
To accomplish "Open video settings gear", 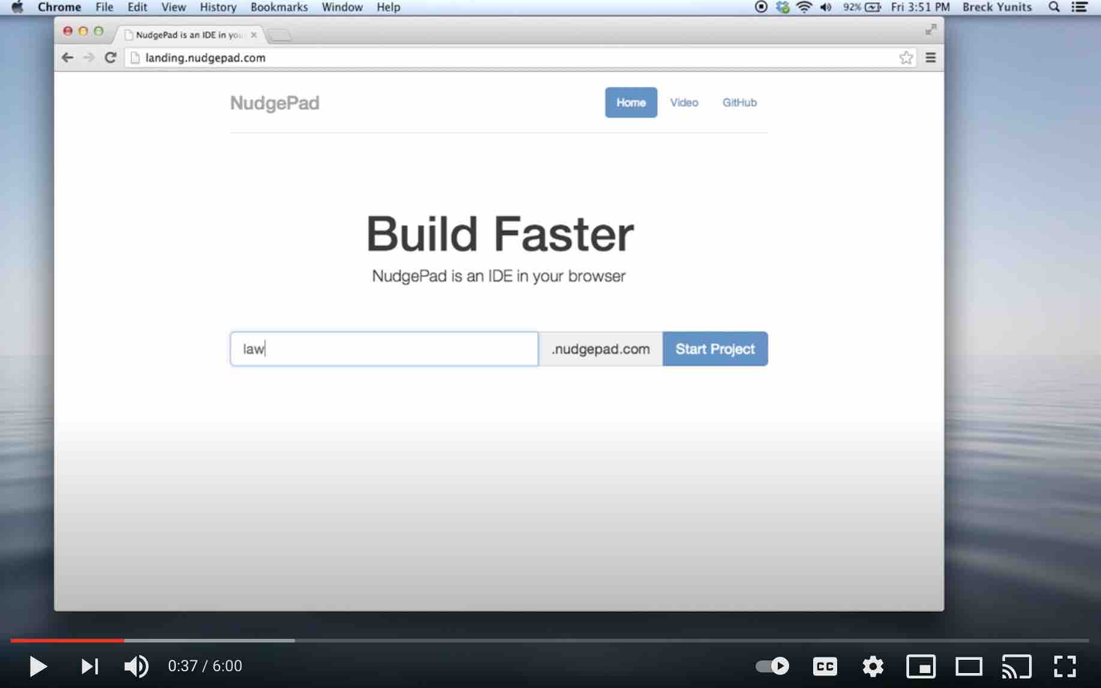I will coord(873,666).
